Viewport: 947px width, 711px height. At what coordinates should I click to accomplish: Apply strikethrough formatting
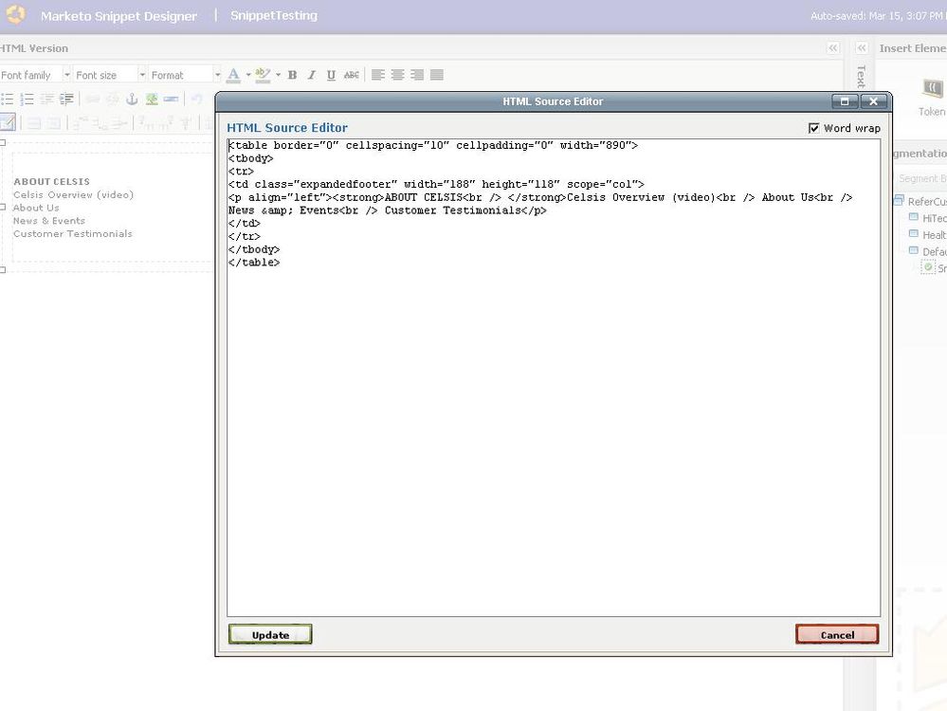351,75
